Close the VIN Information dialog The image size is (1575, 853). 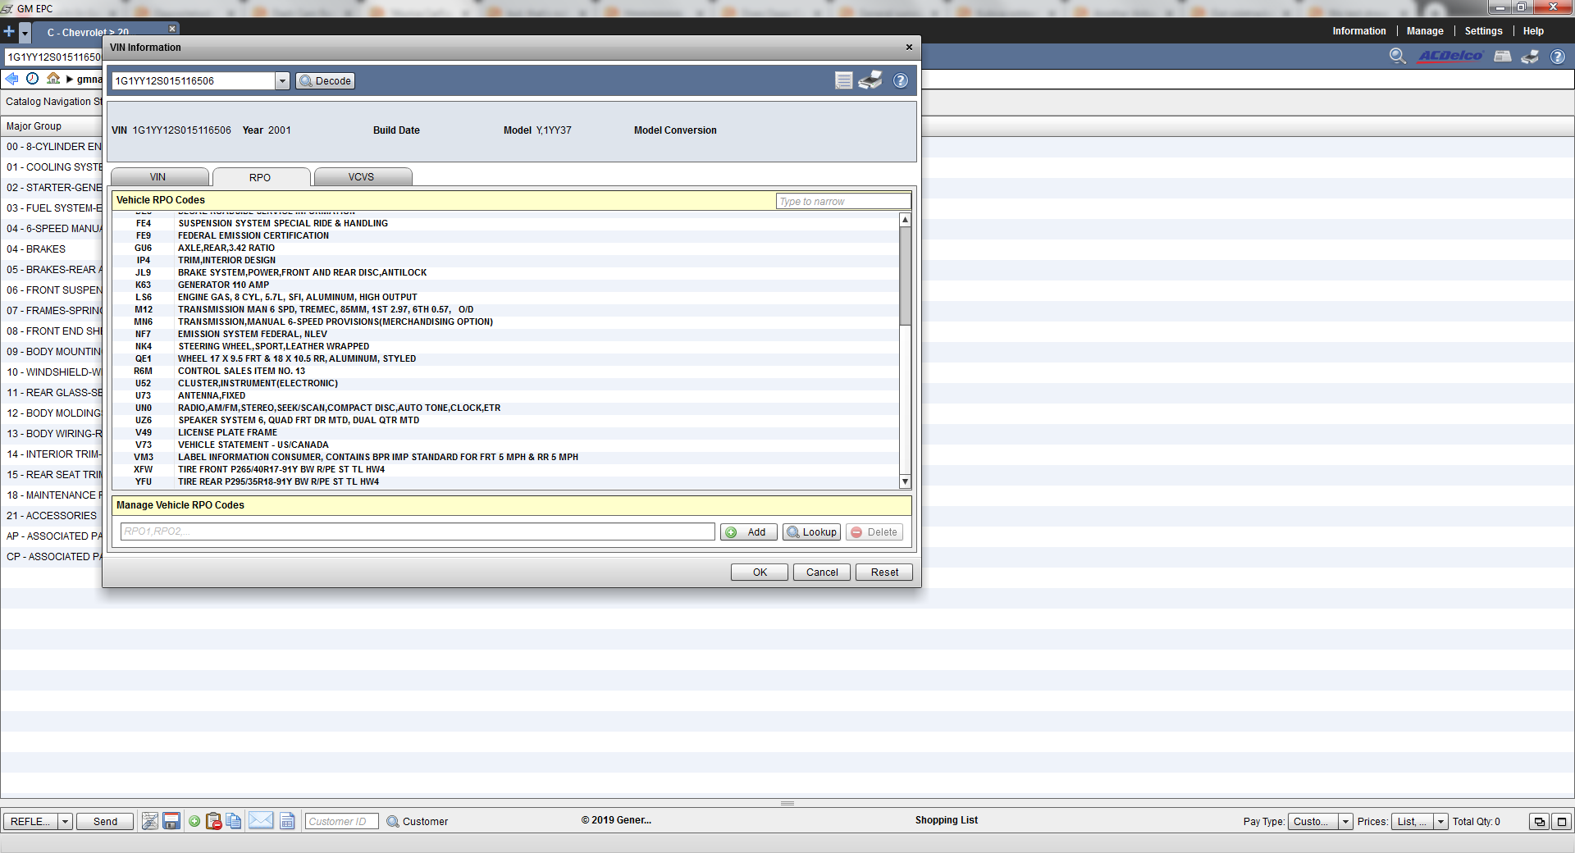909,48
